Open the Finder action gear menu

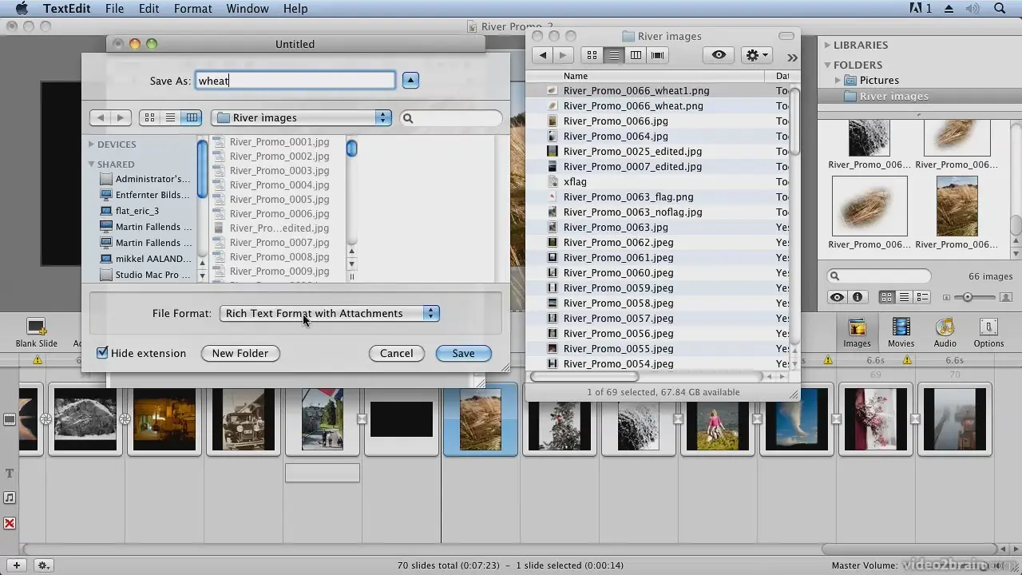755,54
